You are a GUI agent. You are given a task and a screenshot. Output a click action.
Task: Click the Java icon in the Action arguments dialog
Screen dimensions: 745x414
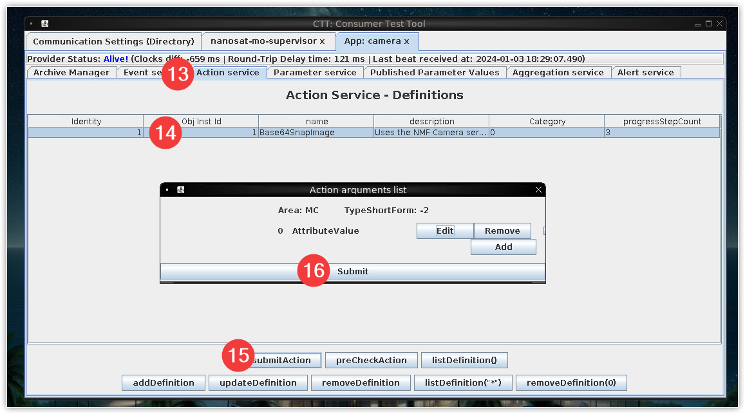[181, 190]
